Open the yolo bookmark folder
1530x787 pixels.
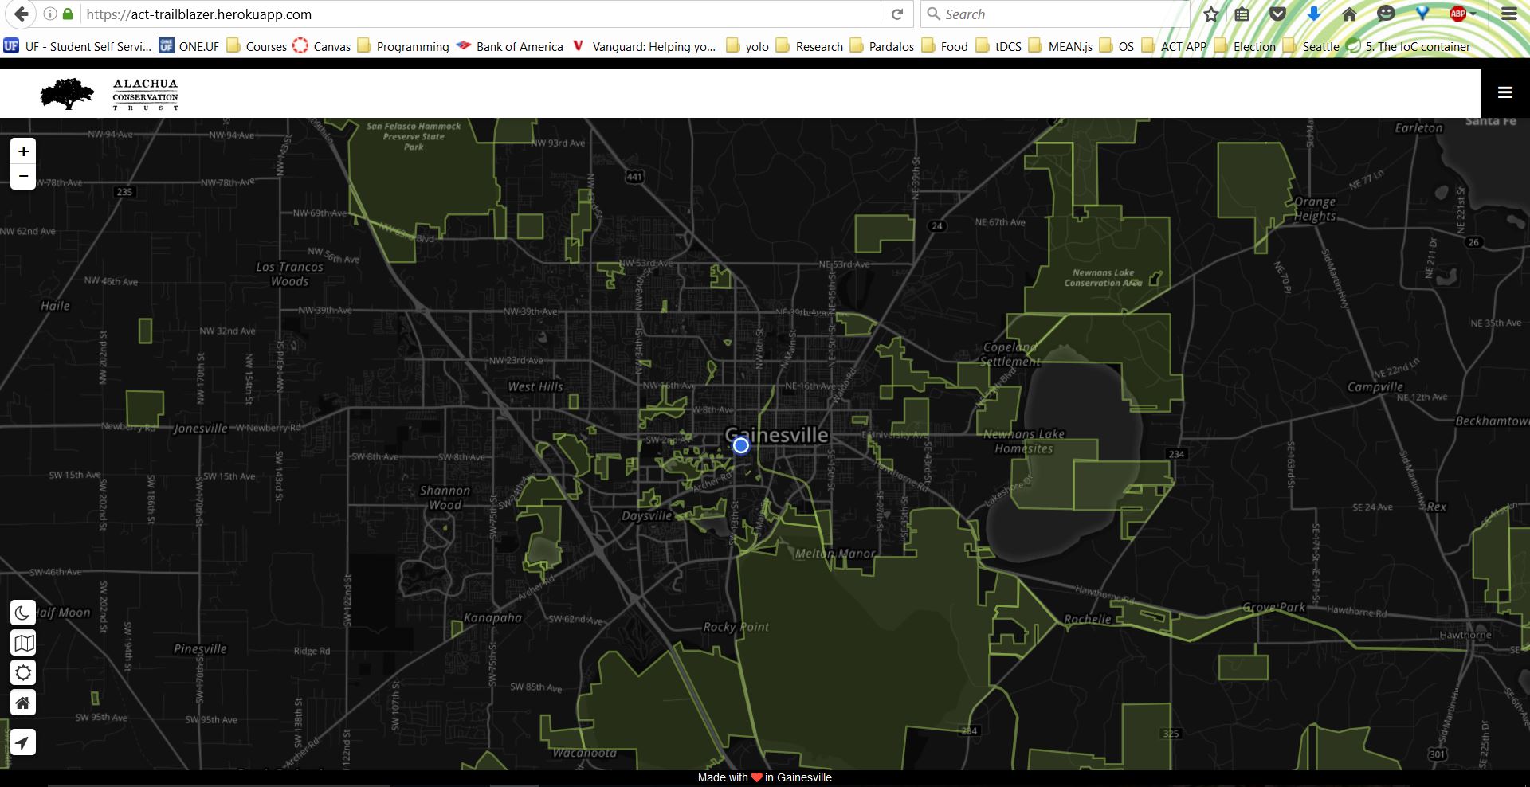747,46
